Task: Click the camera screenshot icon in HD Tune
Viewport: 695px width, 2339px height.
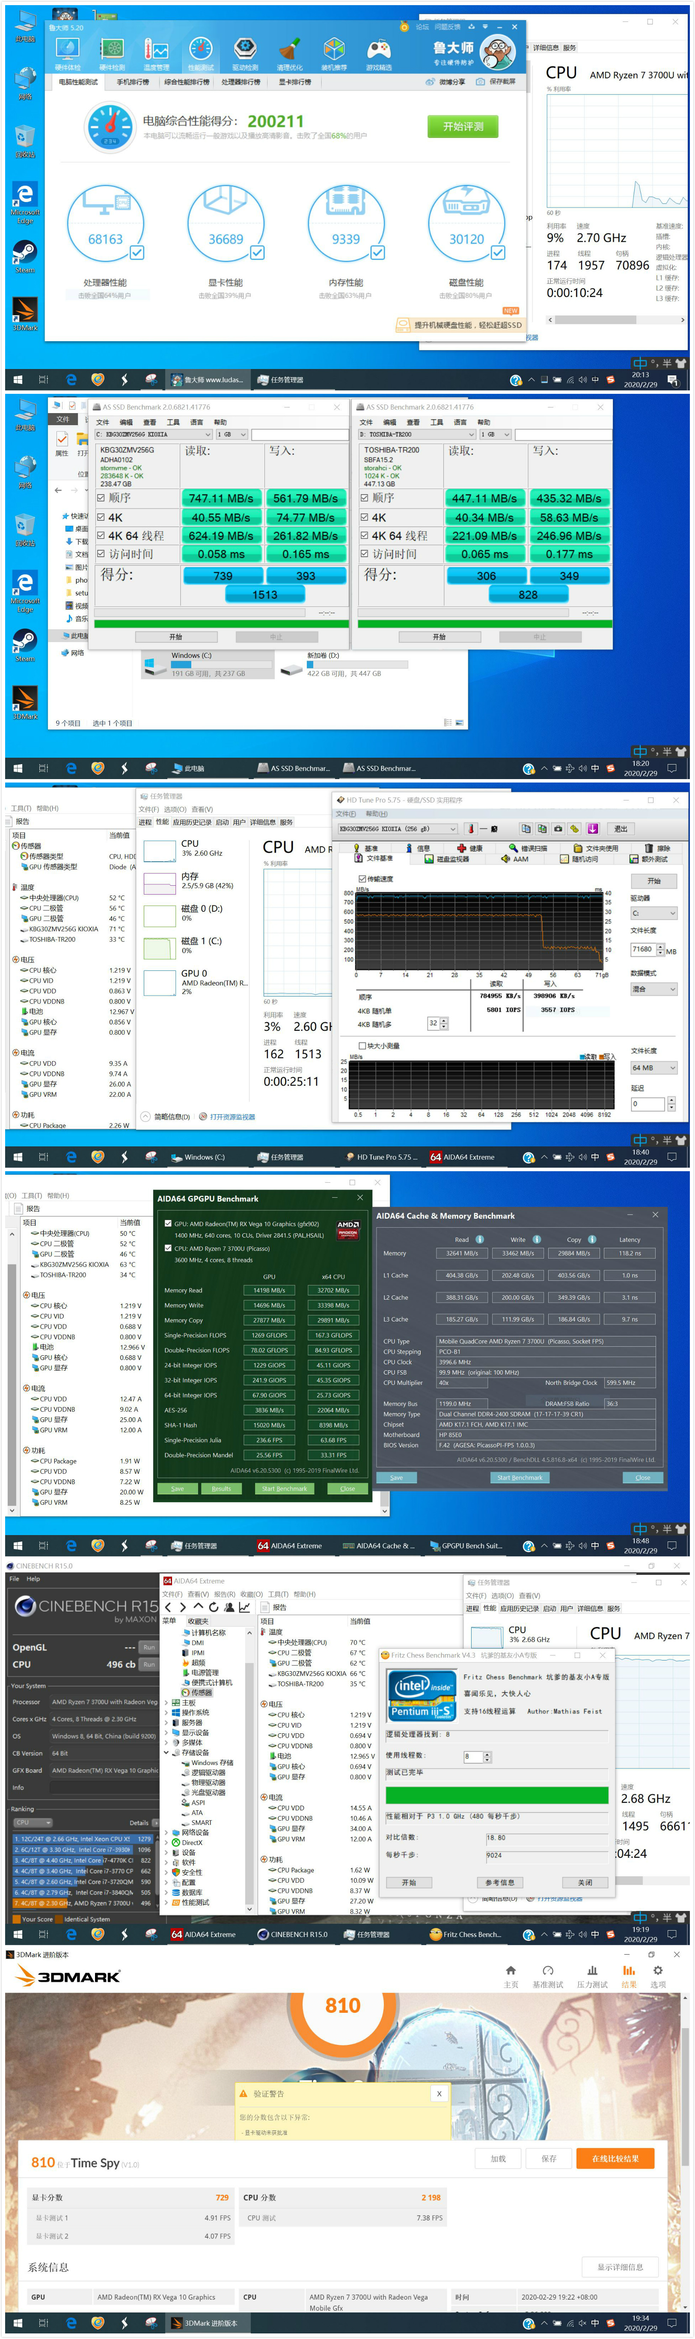Action: point(558,829)
